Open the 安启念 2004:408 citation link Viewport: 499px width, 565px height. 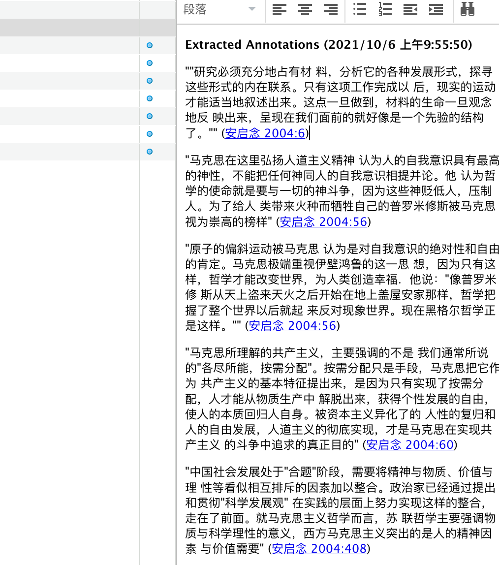point(319,548)
